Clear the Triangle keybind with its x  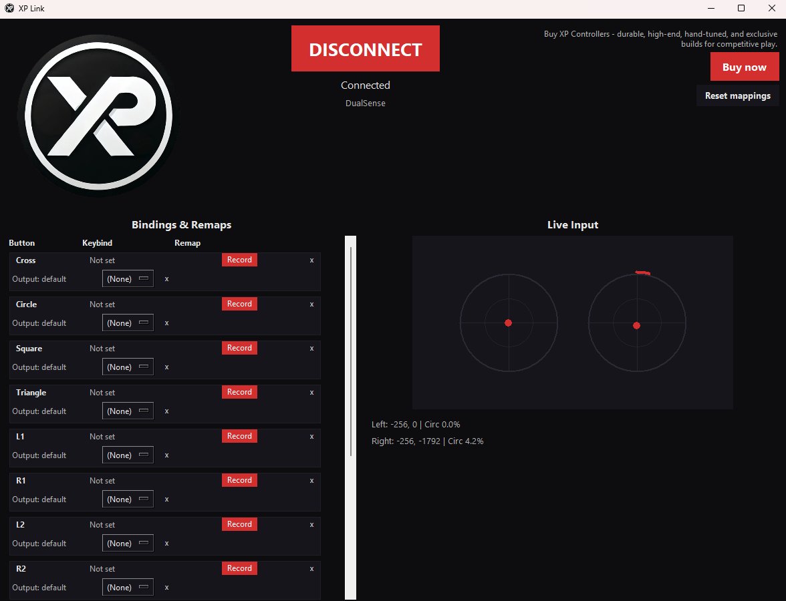pyautogui.click(x=311, y=392)
